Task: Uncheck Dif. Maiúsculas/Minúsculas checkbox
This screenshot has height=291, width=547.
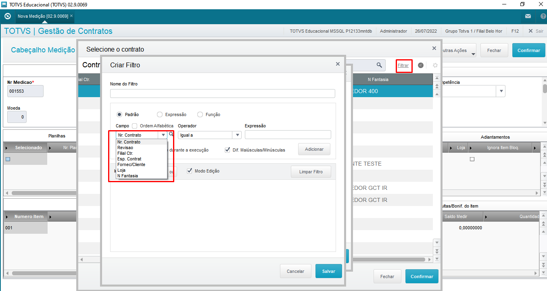Action: pyautogui.click(x=228, y=150)
